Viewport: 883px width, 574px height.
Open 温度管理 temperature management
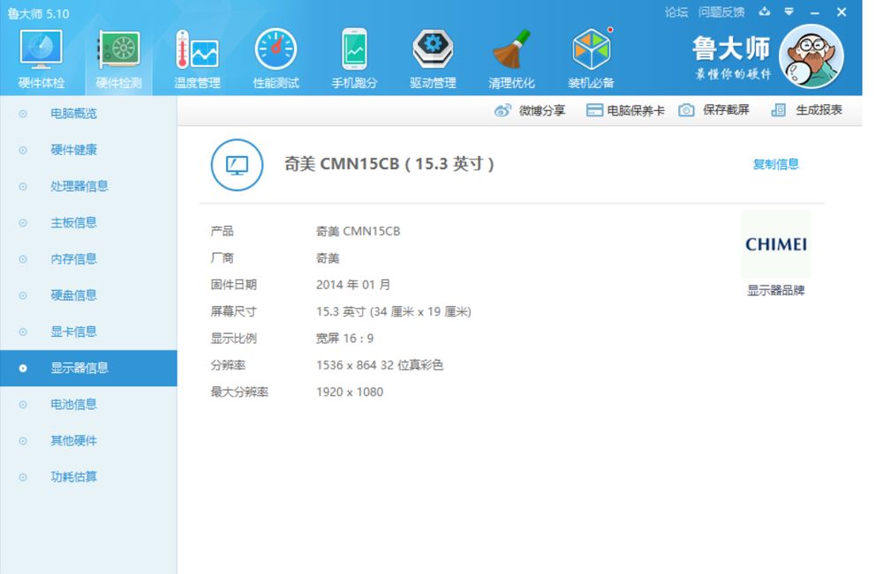click(197, 49)
